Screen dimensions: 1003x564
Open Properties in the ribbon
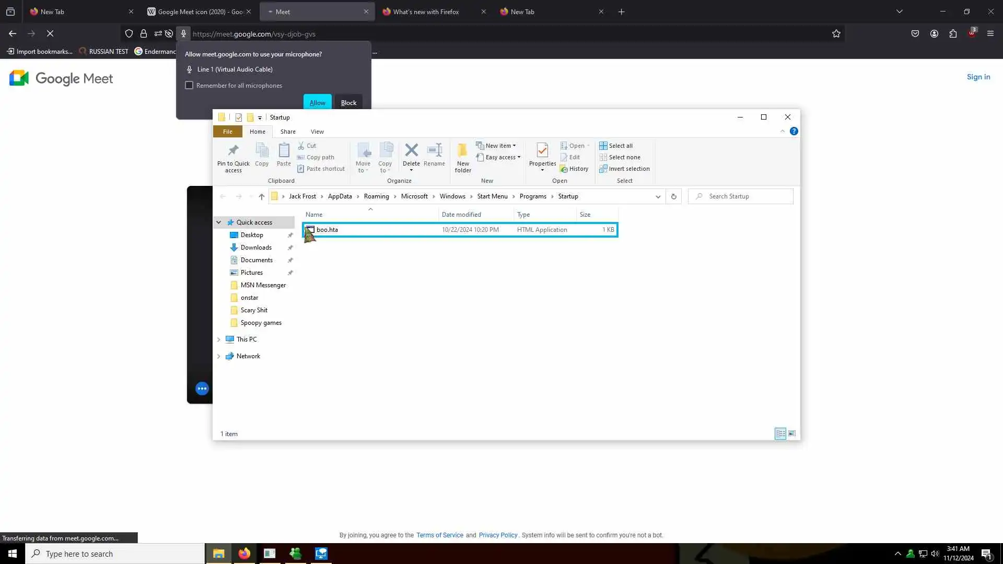pyautogui.click(x=542, y=151)
